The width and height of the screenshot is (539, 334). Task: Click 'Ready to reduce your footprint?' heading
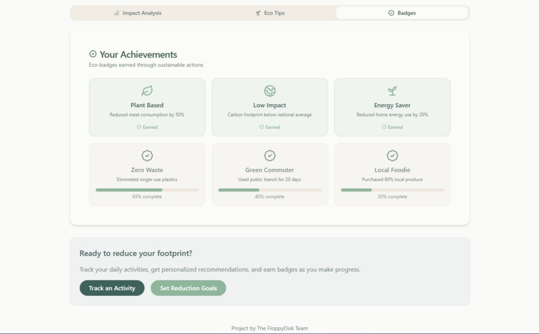136,253
